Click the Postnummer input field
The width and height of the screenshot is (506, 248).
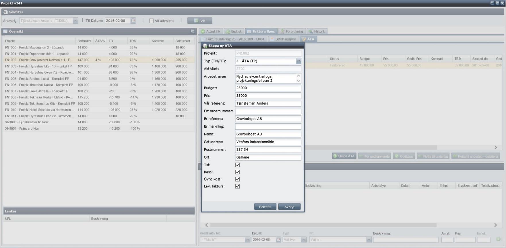coord(268,150)
